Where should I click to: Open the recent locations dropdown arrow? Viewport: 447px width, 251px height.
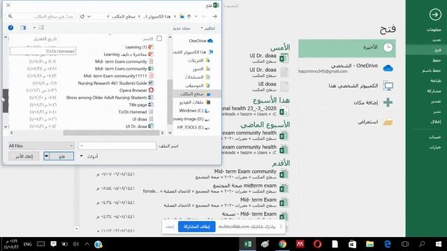pos(196,17)
